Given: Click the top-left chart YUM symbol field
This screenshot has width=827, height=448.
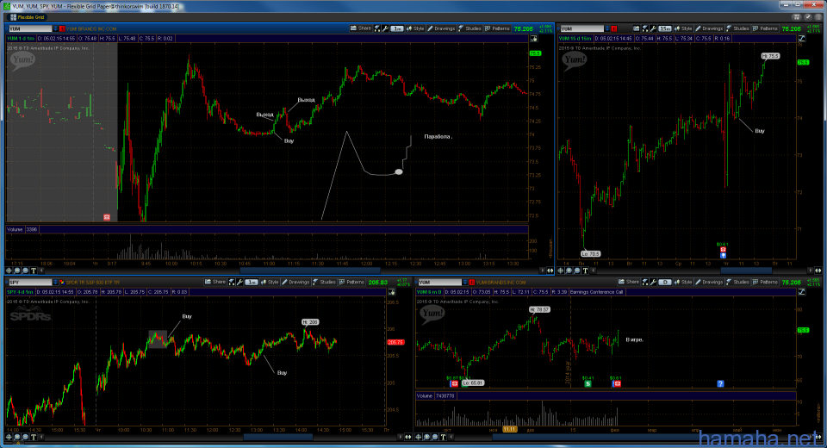Looking at the screenshot, I should click(30, 28).
